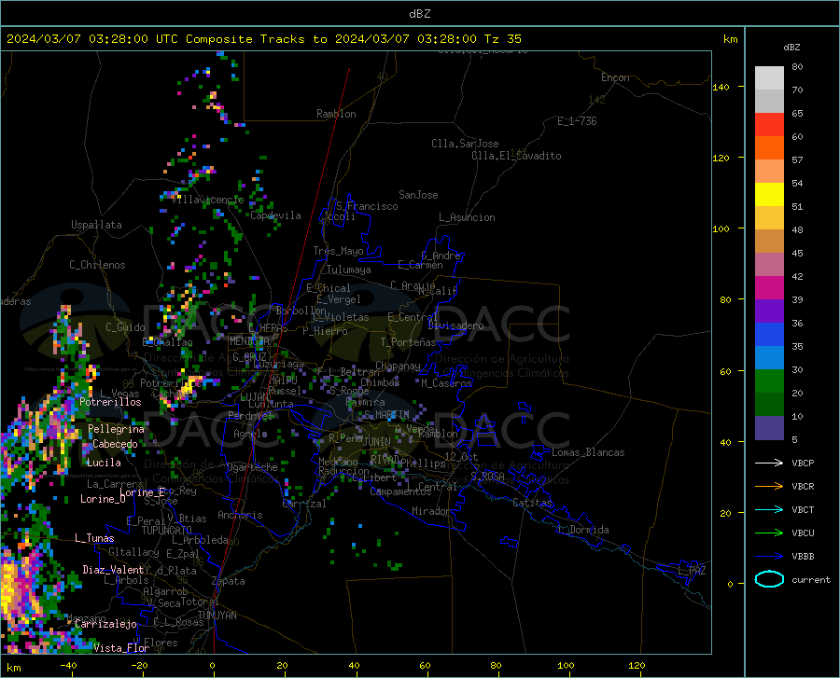840x678 pixels.
Task: Click the timestamp header text line
Action: 263,39
